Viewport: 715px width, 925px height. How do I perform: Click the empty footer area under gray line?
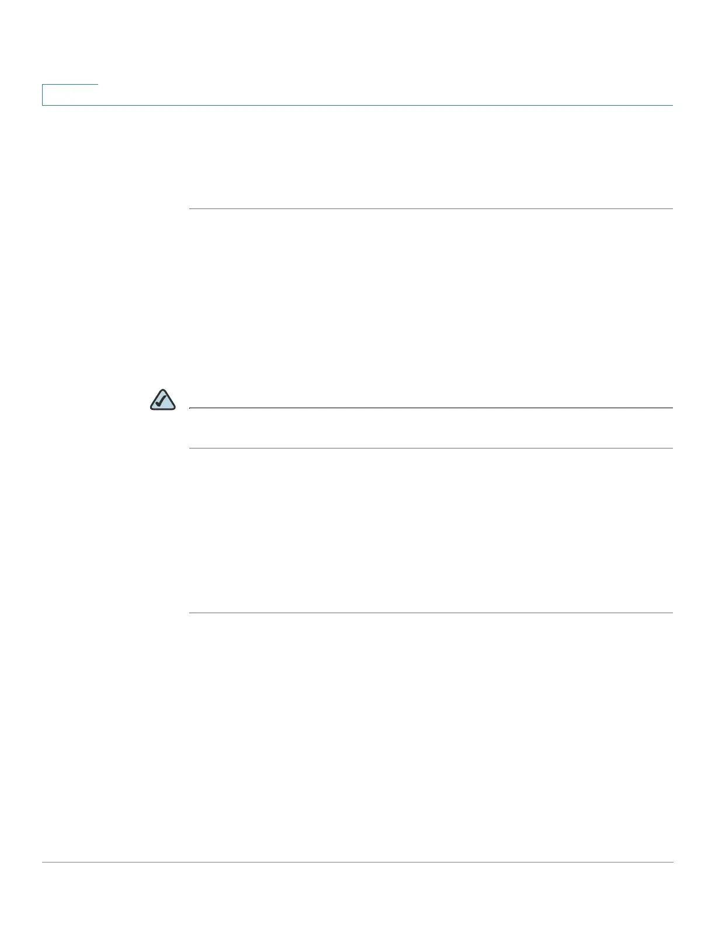pyautogui.click(x=357, y=893)
